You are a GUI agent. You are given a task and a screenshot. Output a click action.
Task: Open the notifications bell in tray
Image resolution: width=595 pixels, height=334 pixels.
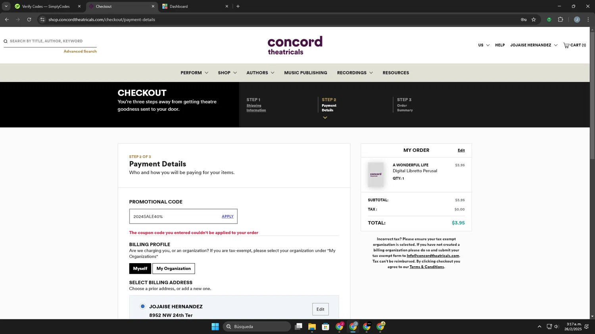click(586, 326)
